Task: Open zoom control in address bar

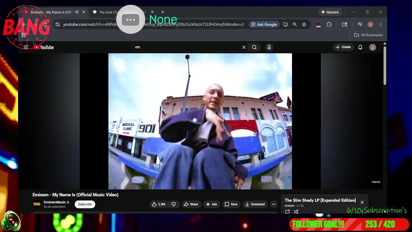Action: coord(295,24)
